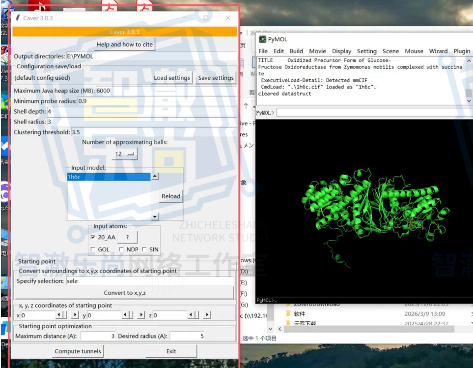473x368 pixels.
Task: Open Display menu in PyMOL
Action: point(341,51)
